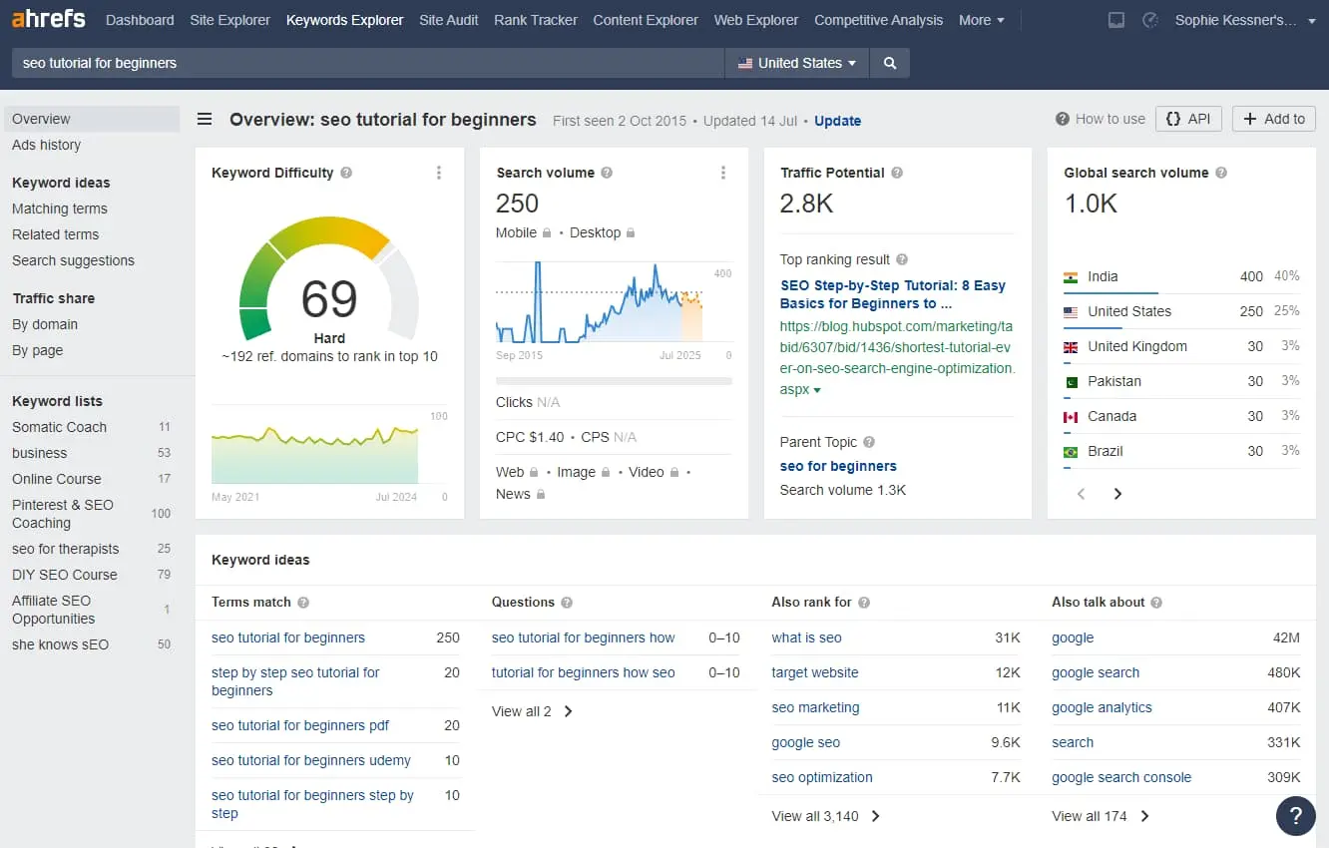Click the lock icon next to News
Screen dimensions: 1329x848
tap(541, 494)
